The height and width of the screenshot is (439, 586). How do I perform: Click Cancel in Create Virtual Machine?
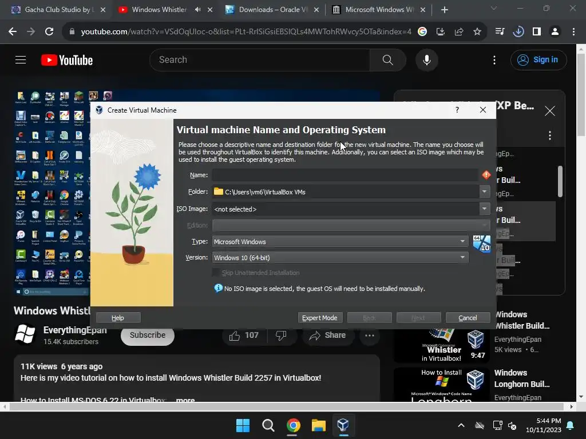pyautogui.click(x=468, y=318)
